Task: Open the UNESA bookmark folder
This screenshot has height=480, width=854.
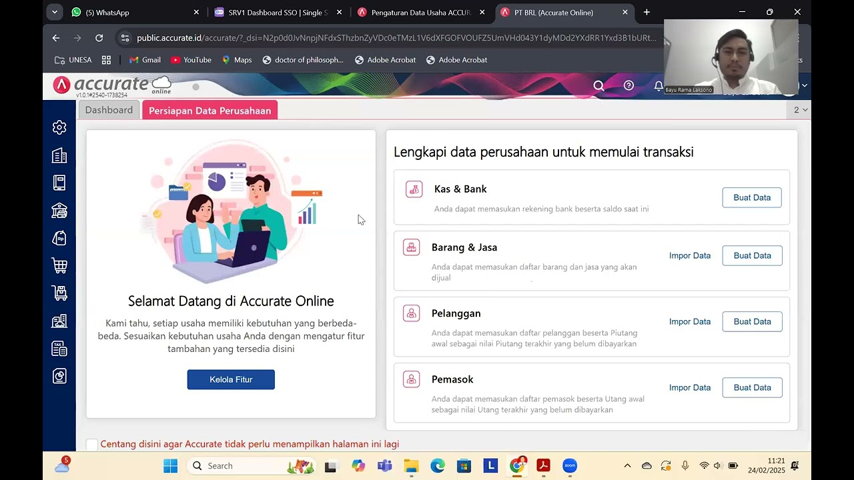Action: pos(73,60)
